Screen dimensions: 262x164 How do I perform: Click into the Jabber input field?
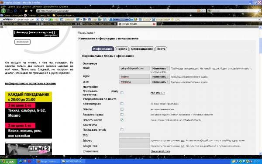point(134,140)
